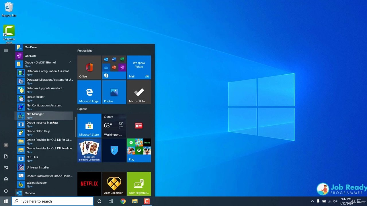Open Oracle ODBC Help
This screenshot has height=206, width=367.
pos(44,133)
